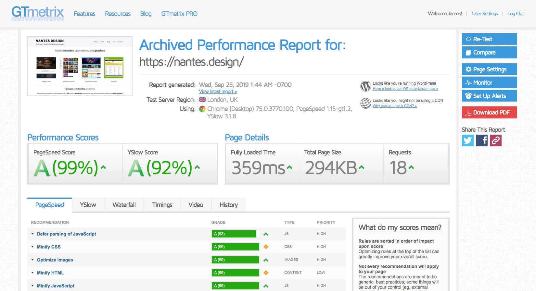The image size is (536, 291).
Task: Switch to the Waterfall tab
Action: [x=124, y=205]
